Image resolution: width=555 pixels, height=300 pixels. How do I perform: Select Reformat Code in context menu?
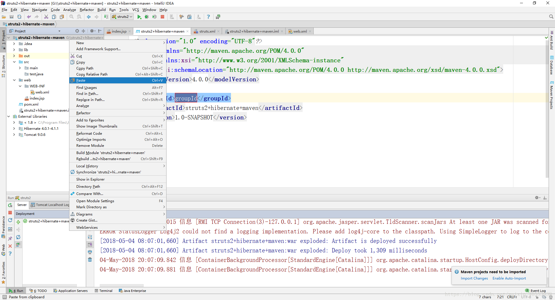pos(118,134)
